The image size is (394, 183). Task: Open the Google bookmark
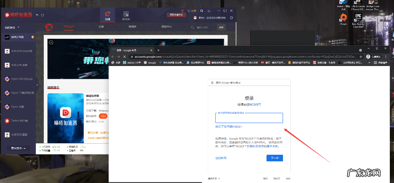150,63
